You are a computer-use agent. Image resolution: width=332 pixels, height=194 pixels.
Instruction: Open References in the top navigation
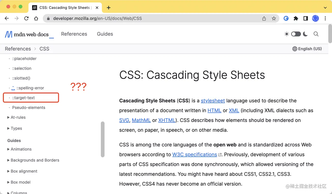tap(74, 34)
